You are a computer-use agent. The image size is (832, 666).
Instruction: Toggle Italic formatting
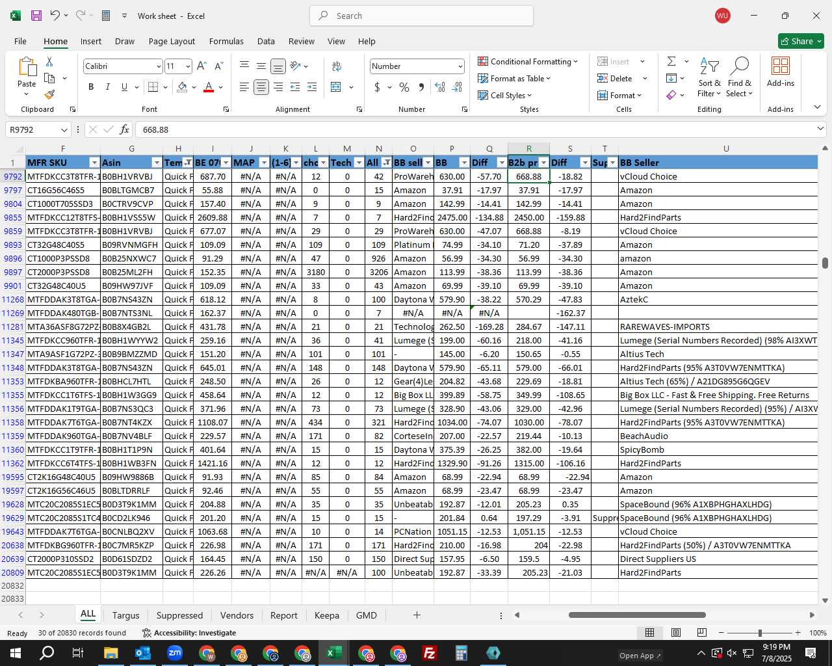click(107, 87)
